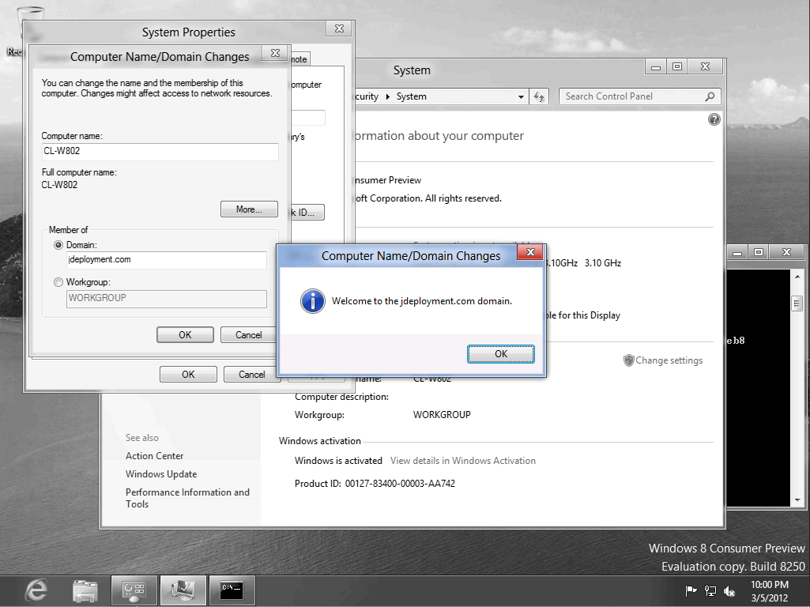Click the muted volume icon in tray
Viewport: 810px width, 607px height.
tap(729, 591)
